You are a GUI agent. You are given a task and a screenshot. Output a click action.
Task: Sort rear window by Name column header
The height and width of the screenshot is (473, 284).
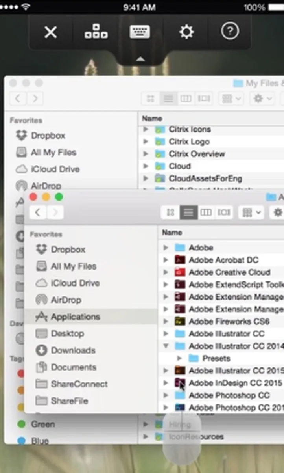pyautogui.click(x=152, y=118)
